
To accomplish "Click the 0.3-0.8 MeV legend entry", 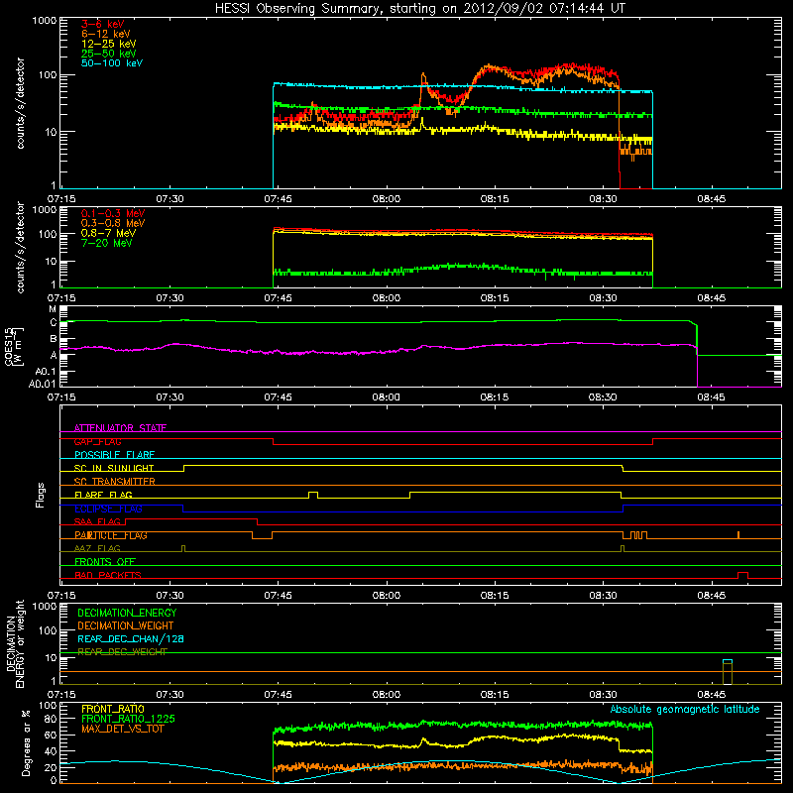I will [x=113, y=223].
